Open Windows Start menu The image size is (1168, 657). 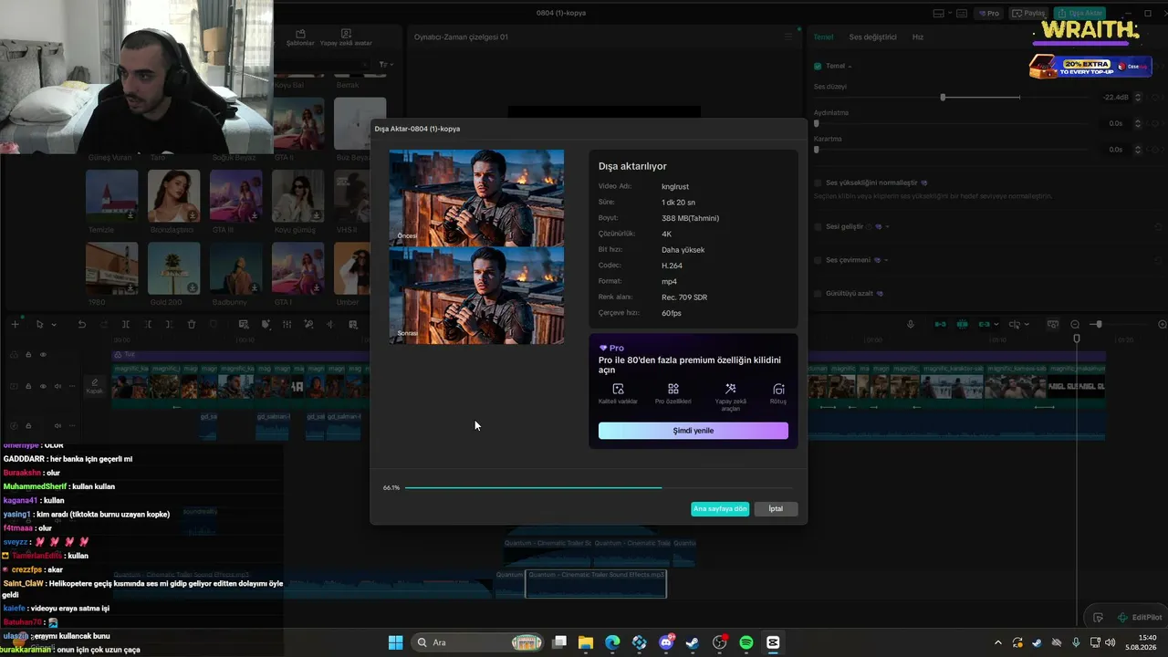(395, 642)
